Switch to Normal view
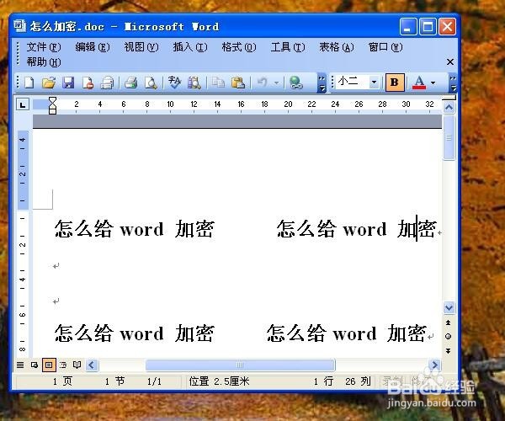Viewport: 505px width, 421px height. 20,365
